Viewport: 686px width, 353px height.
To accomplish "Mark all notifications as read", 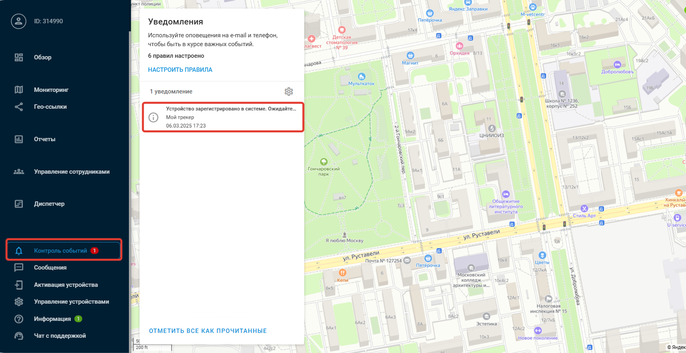I will coord(208,331).
